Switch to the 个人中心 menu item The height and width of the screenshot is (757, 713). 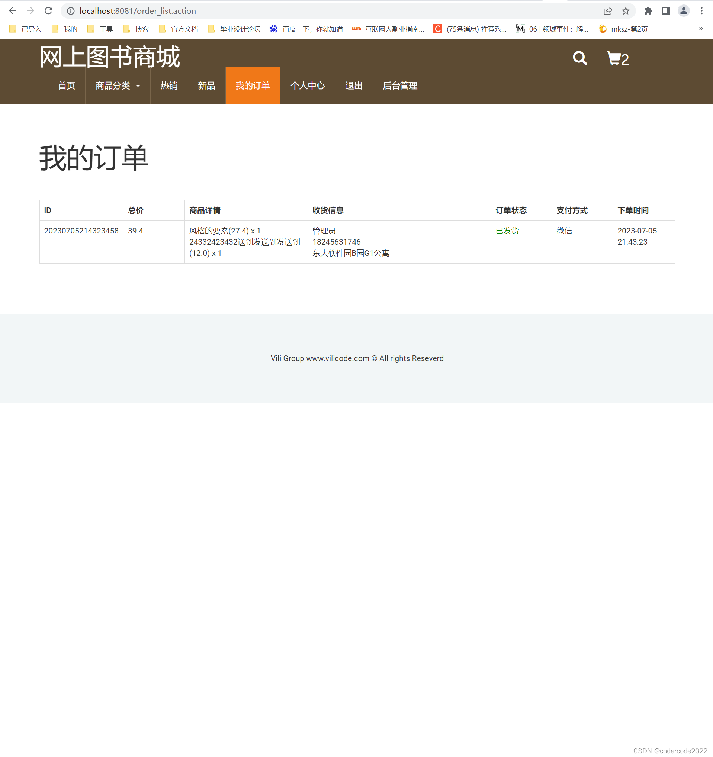[308, 86]
